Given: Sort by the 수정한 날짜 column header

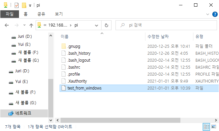Looking at the screenshot, I should [158, 36].
